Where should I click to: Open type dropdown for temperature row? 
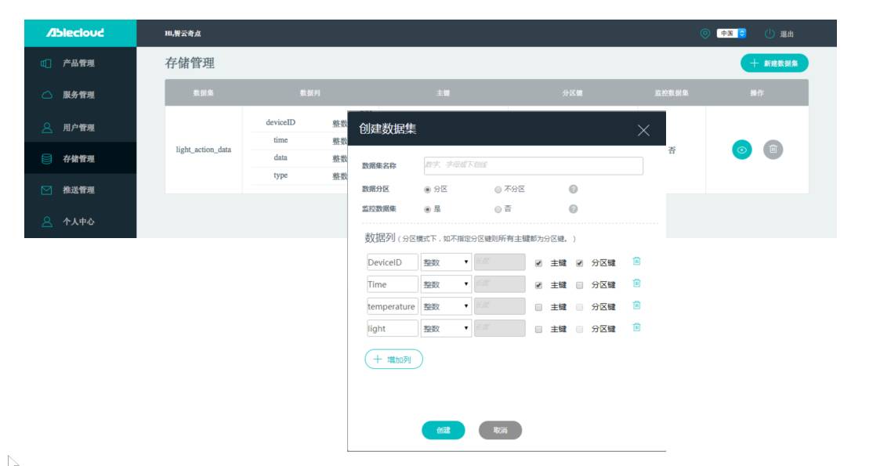pyautogui.click(x=446, y=306)
